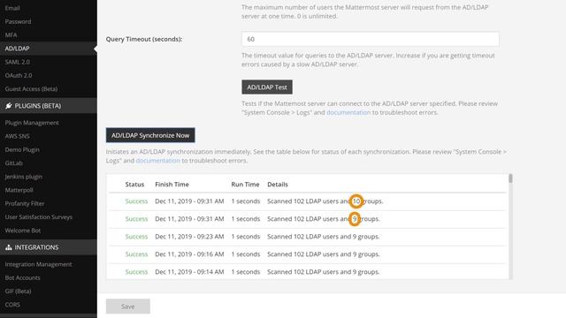Click the sync table scrollbar

click(510, 178)
